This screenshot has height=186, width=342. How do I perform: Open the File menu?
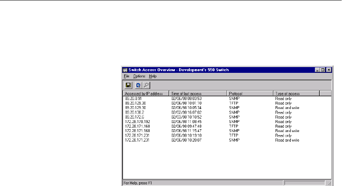coord(127,77)
